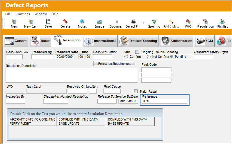232x144 pixels.
Task: Click the Resolved Date field
Action: coord(65,57)
